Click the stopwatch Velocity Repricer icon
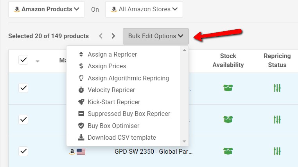Screen dimensions: 298x167 (81, 90)
